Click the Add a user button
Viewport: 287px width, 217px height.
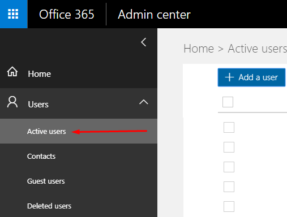[251, 77]
